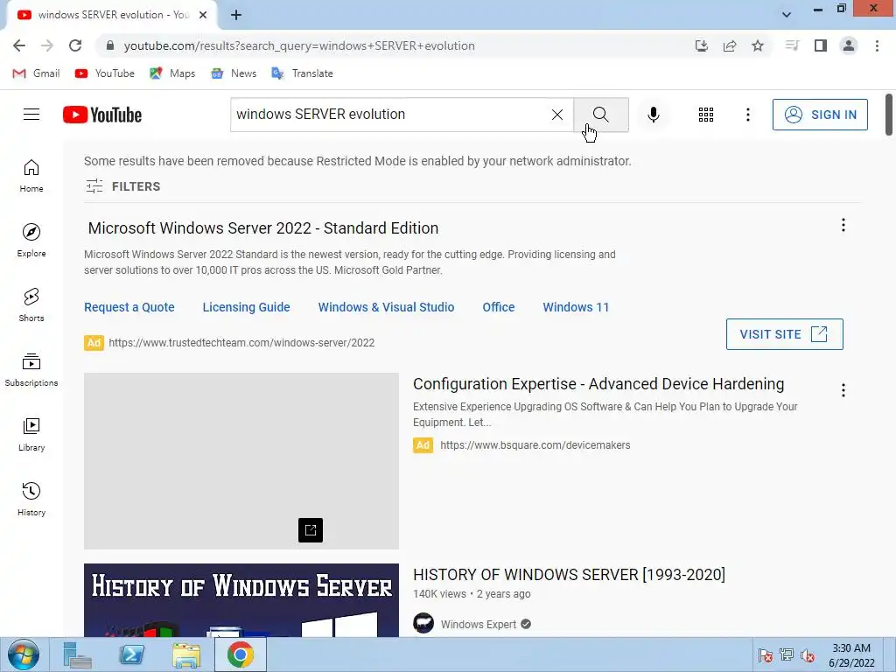
Task: Open HISTORY OF WINDOWS SERVER [1993-2020] title
Action: [569, 574]
